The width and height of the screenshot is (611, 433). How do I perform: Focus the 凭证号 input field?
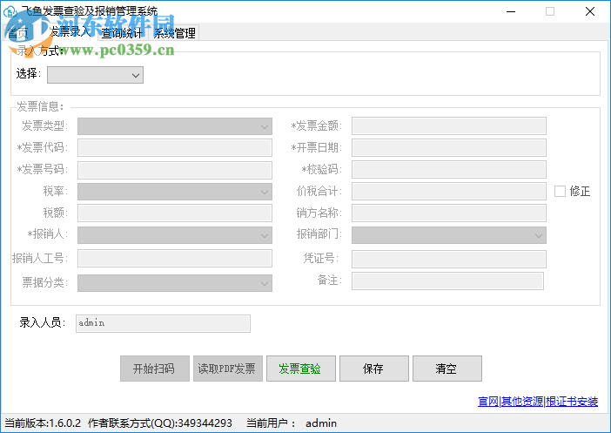(x=449, y=259)
